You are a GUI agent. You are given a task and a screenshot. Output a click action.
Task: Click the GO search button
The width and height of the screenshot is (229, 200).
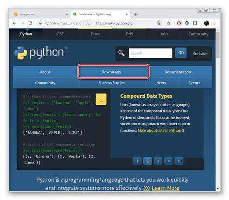pyautogui.click(x=181, y=53)
